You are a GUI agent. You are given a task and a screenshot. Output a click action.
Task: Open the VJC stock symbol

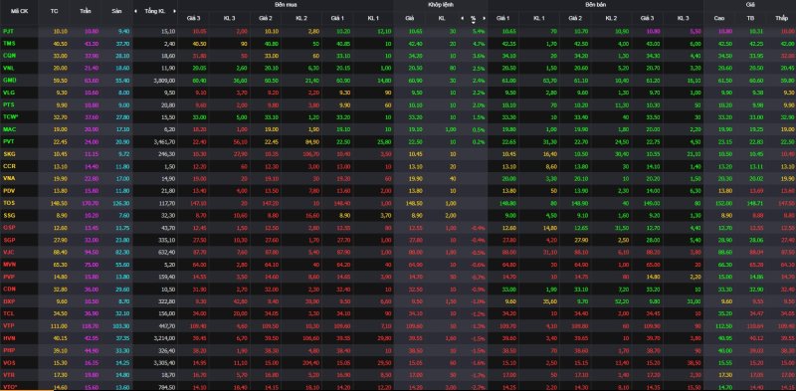click(x=8, y=252)
